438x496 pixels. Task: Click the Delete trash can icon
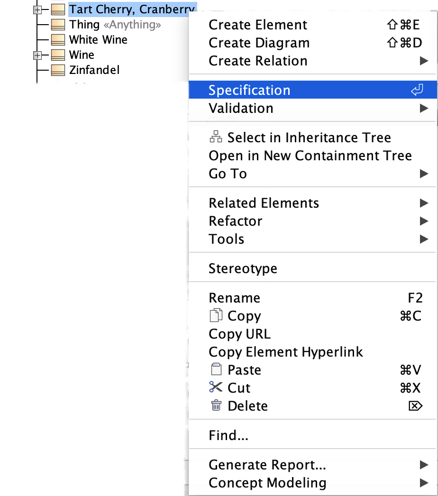click(x=216, y=406)
